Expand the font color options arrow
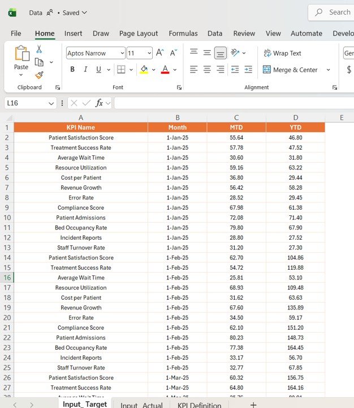This screenshot has width=354, height=408. (175, 70)
